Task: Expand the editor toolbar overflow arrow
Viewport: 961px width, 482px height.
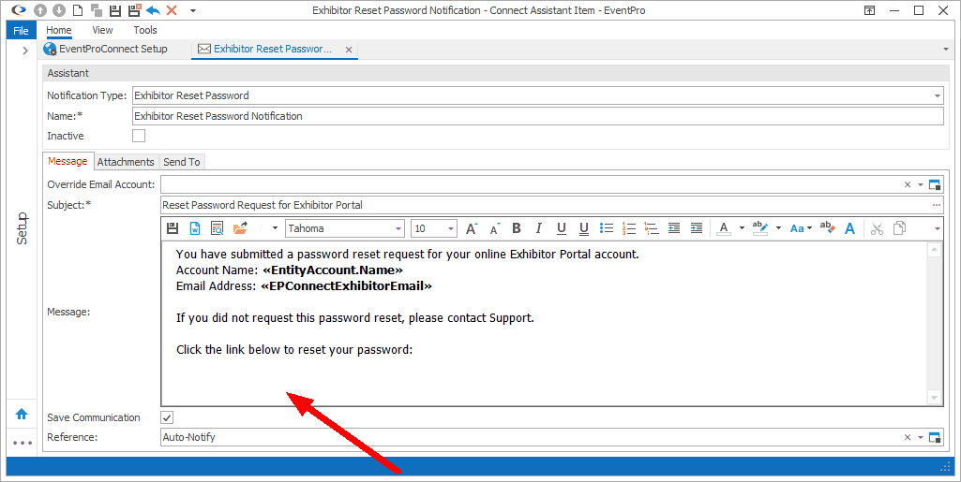Action: [x=938, y=229]
